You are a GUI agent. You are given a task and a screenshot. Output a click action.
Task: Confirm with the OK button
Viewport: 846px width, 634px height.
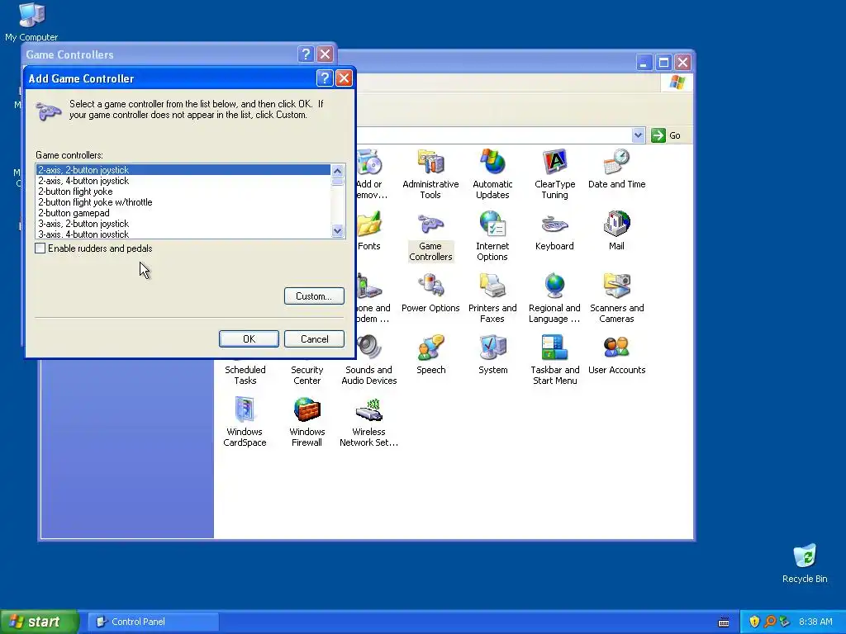pos(249,338)
